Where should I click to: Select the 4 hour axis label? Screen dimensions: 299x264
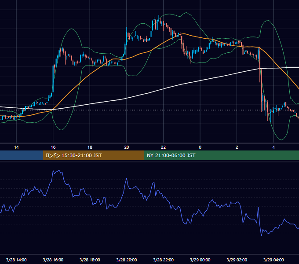tap(273, 147)
